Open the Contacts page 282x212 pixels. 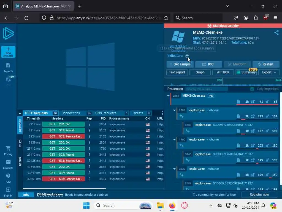[8, 165]
